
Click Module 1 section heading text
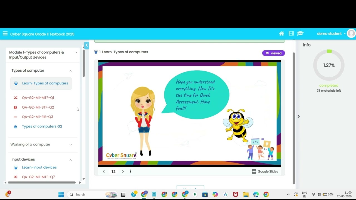36,55
